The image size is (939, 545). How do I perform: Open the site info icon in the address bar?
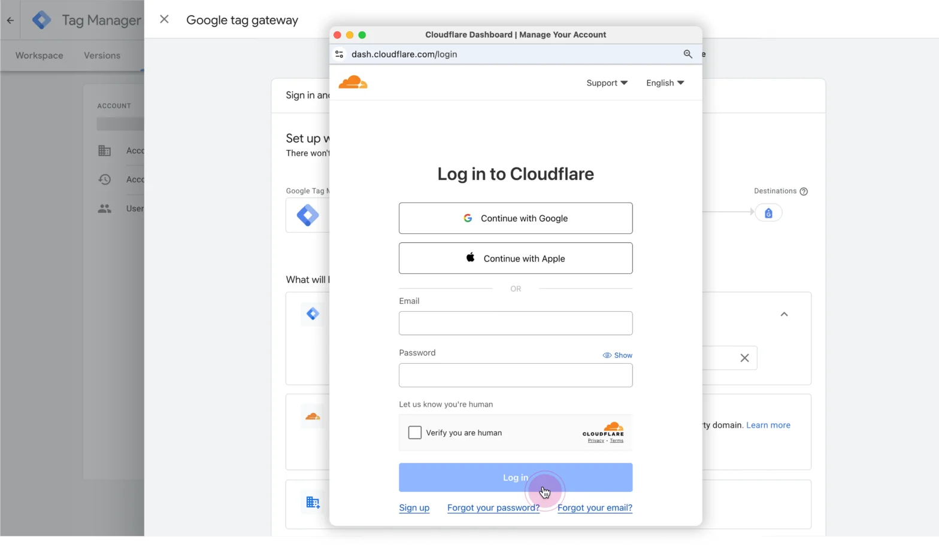(339, 54)
